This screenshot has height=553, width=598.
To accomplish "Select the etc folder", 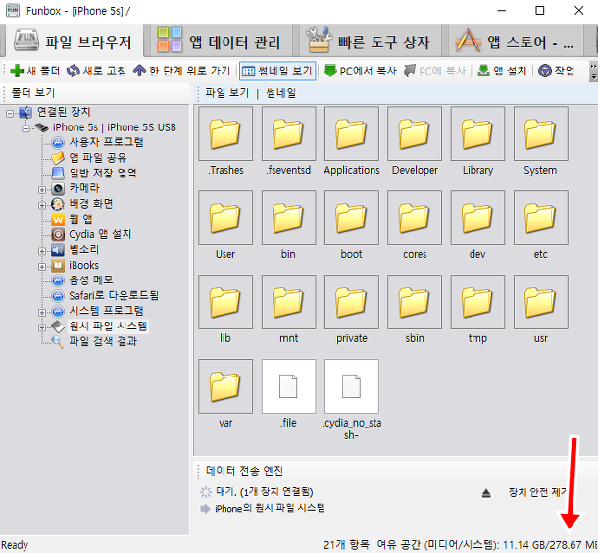I will point(541,218).
